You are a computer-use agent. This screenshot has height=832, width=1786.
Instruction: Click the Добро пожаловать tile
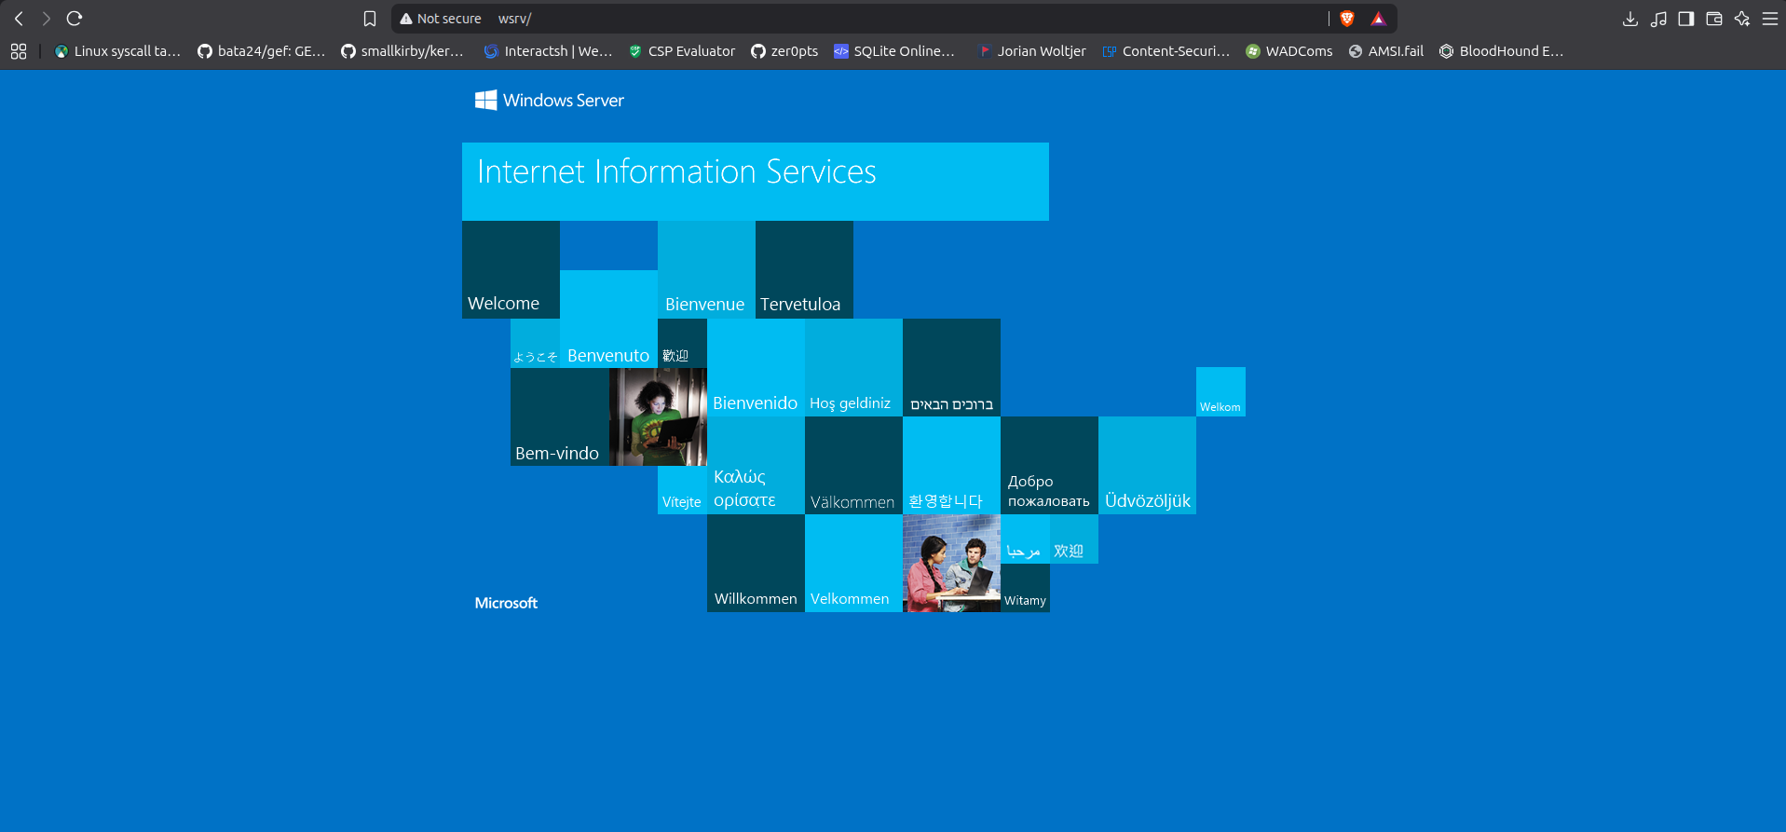(x=1049, y=465)
